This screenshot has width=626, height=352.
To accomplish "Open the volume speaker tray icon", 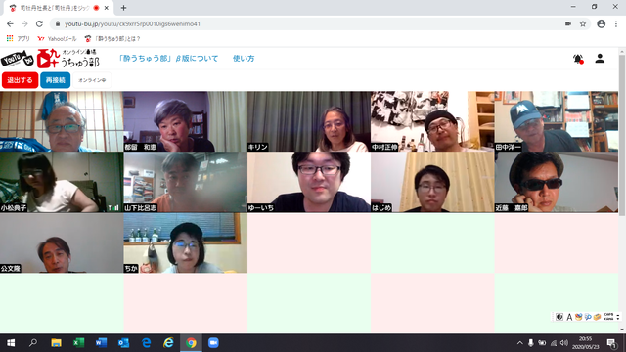I will pos(564,343).
